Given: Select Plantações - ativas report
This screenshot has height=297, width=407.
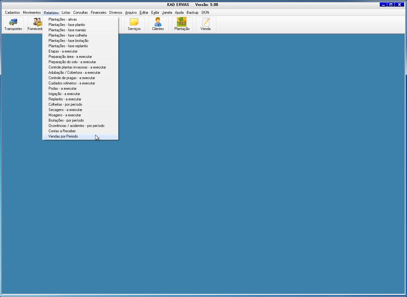Looking at the screenshot, I should click(x=80, y=19).
